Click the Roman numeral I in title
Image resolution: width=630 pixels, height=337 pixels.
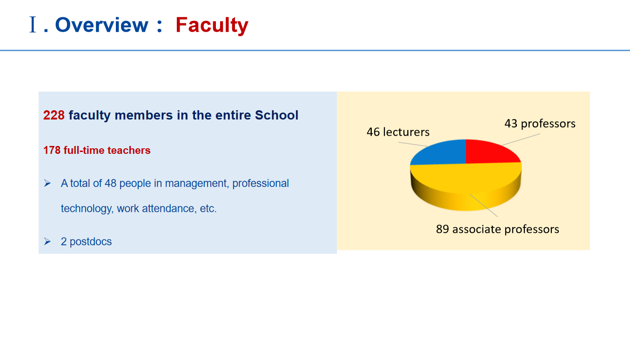33,25
